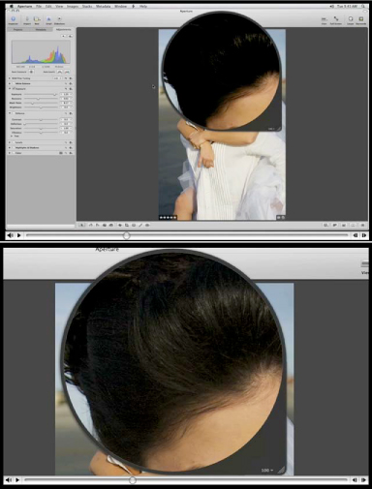Open the action gear on Enhance brick
The image size is (372, 489).
click(71, 113)
